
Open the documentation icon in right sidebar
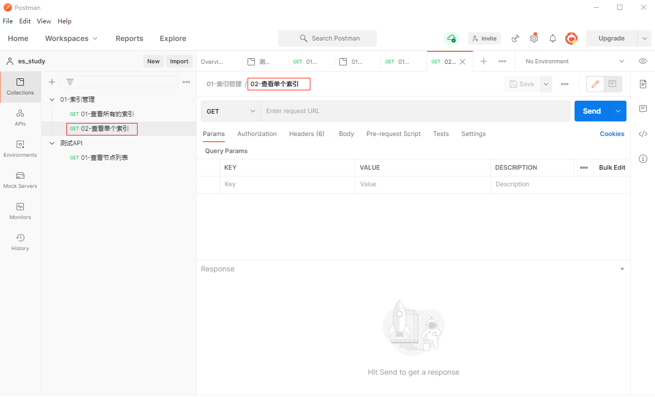coord(643,84)
